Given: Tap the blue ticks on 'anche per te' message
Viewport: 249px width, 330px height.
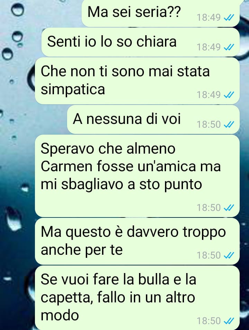Looking at the screenshot, I should click(x=229, y=255).
